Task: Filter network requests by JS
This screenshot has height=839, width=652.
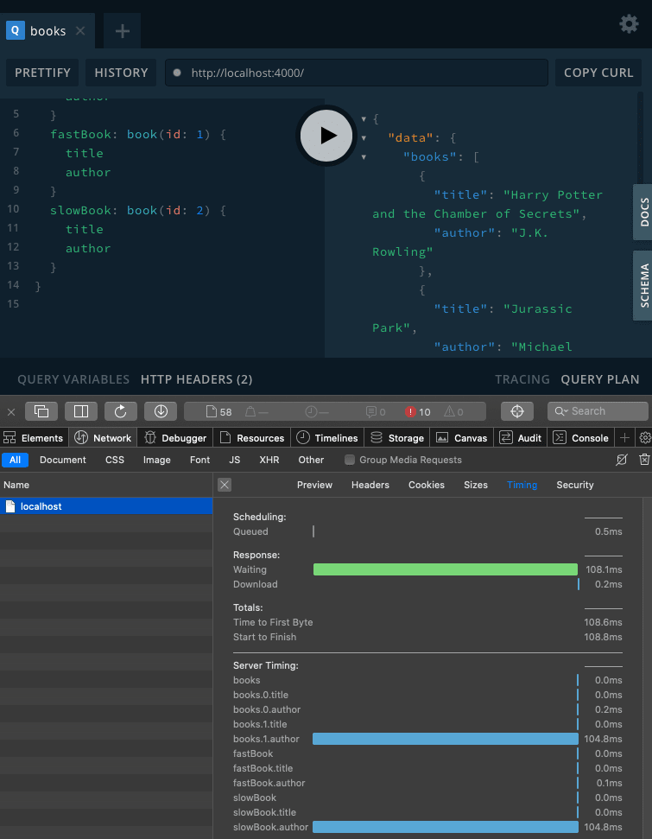Action: [x=234, y=460]
